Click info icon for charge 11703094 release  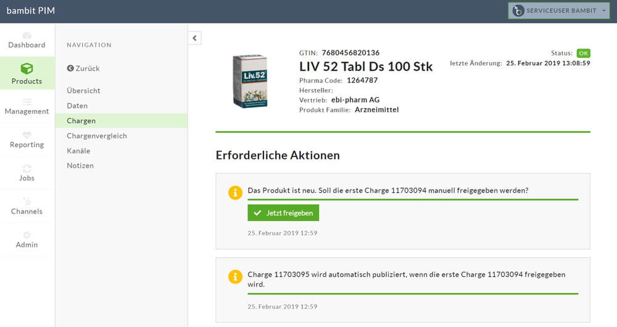(235, 193)
